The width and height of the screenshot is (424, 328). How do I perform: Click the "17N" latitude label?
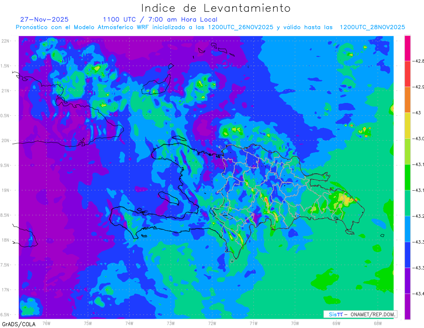coord(5,290)
